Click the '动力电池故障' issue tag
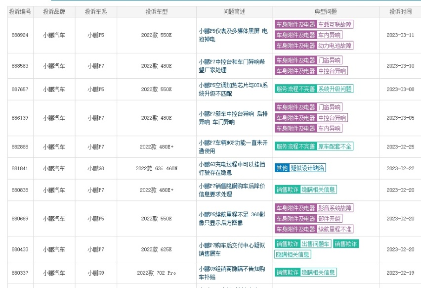The width and height of the screenshot is (421, 288). tap(335, 46)
